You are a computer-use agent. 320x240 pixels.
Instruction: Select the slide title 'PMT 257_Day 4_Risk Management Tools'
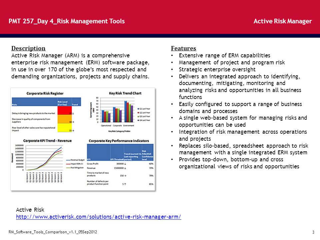click(x=67, y=21)
